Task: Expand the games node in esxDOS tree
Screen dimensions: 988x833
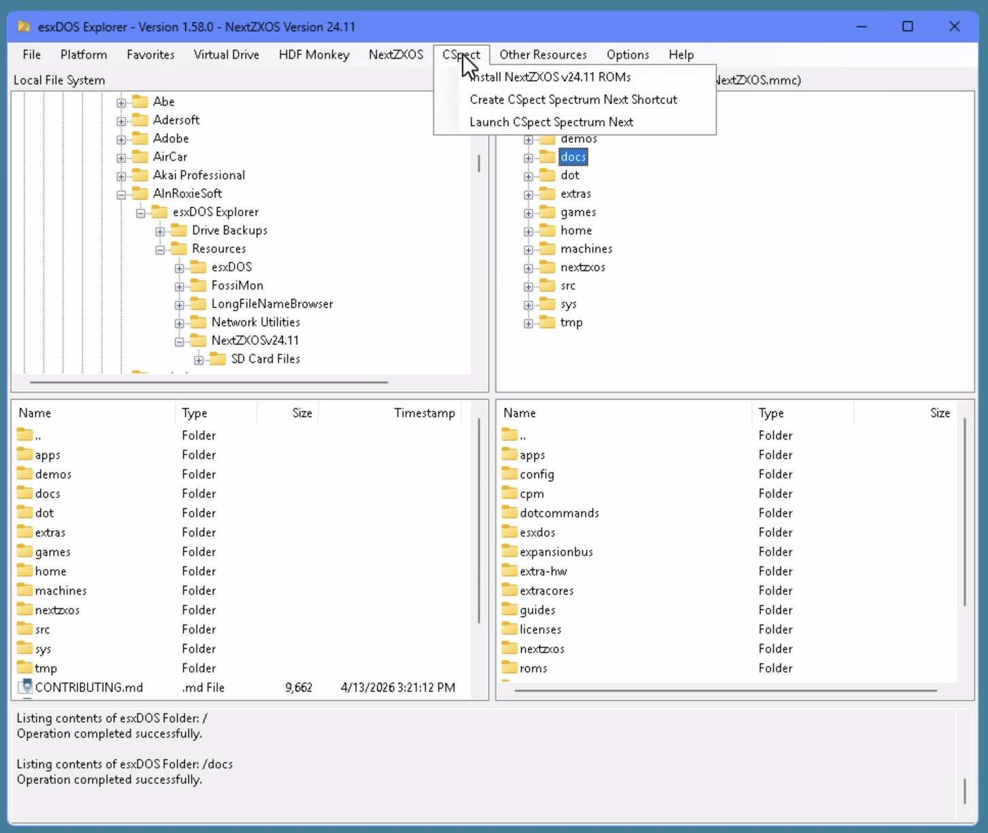Action: click(x=529, y=213)
